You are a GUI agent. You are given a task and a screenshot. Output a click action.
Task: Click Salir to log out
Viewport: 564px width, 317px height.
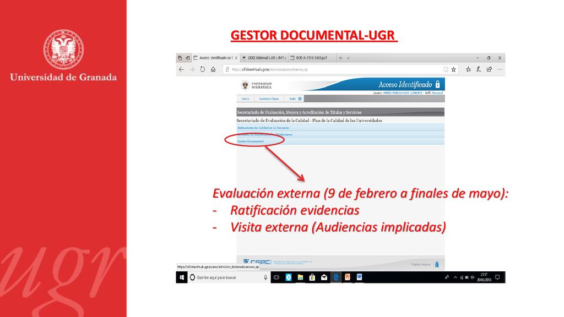(295, 99)
